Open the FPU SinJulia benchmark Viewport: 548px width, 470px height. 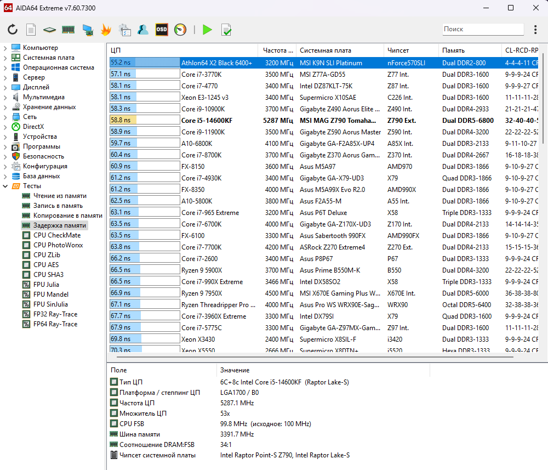(50, 304)
